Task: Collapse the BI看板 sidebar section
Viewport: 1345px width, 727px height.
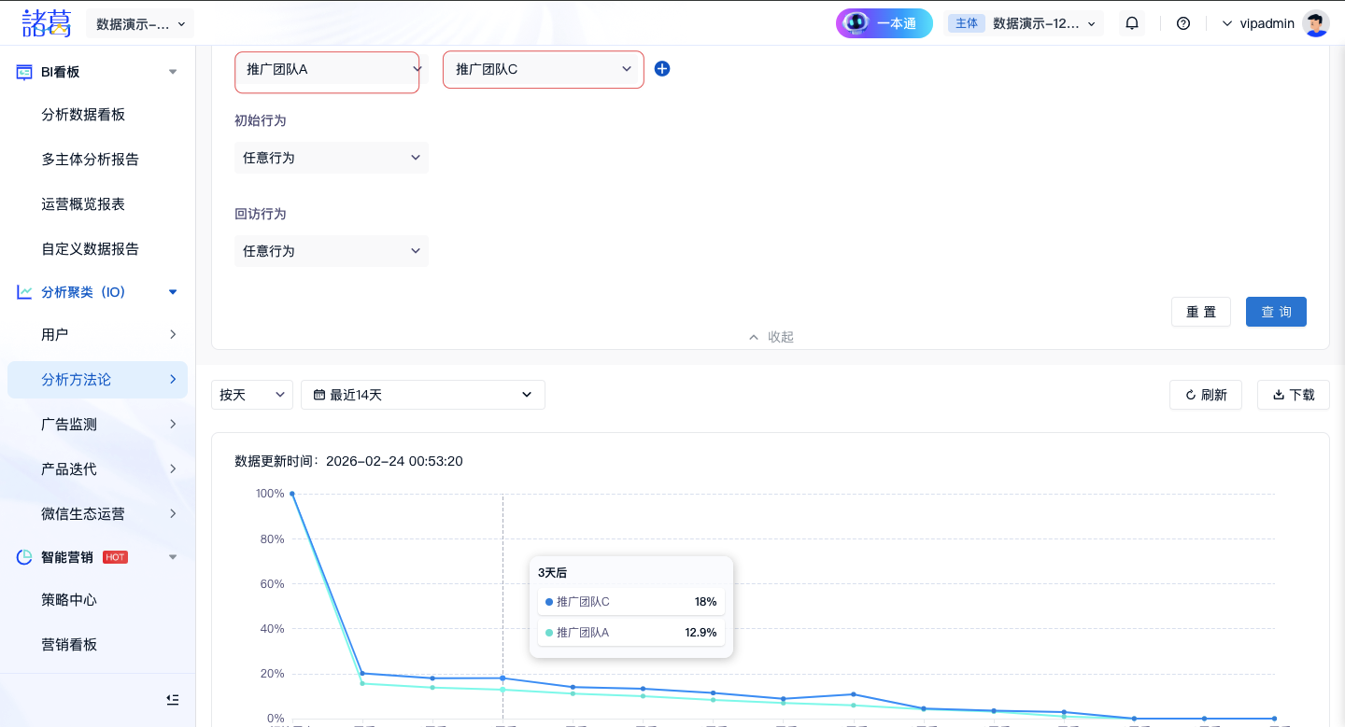Action: pyautogui.click(x=172, y=72)
